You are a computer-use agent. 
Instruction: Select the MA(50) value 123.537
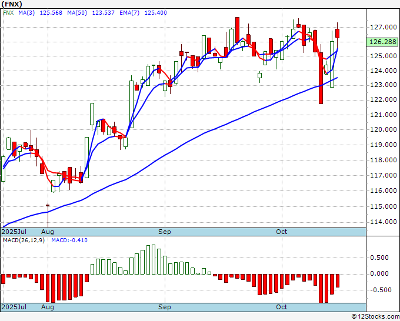click(104, 12)
